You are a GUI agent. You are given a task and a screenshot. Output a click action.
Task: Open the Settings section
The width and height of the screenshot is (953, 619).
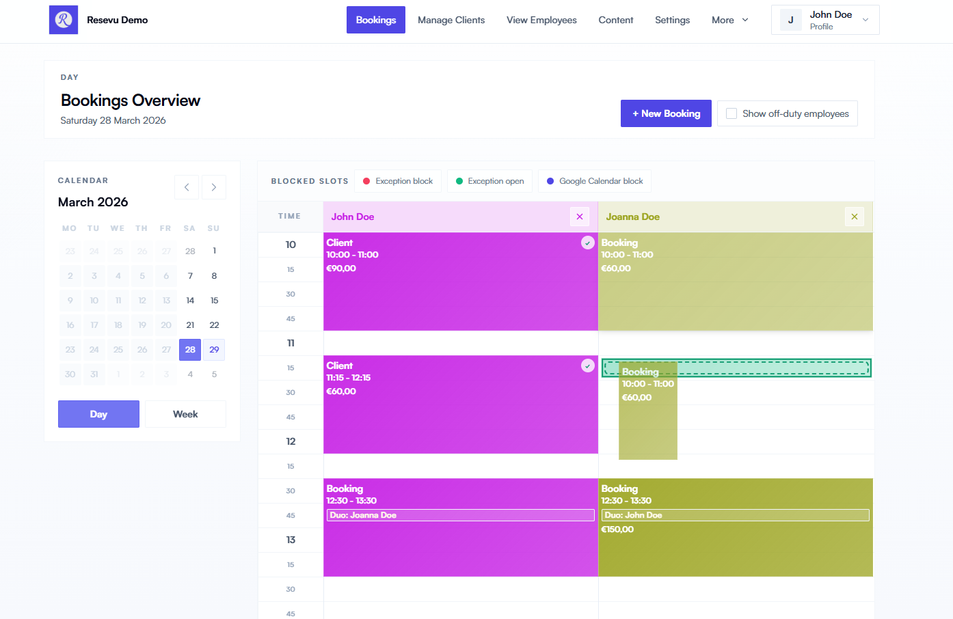point(672,20)
